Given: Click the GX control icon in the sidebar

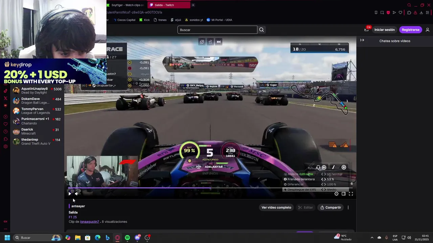Looking at the screenshot, I should pos(5,221).
